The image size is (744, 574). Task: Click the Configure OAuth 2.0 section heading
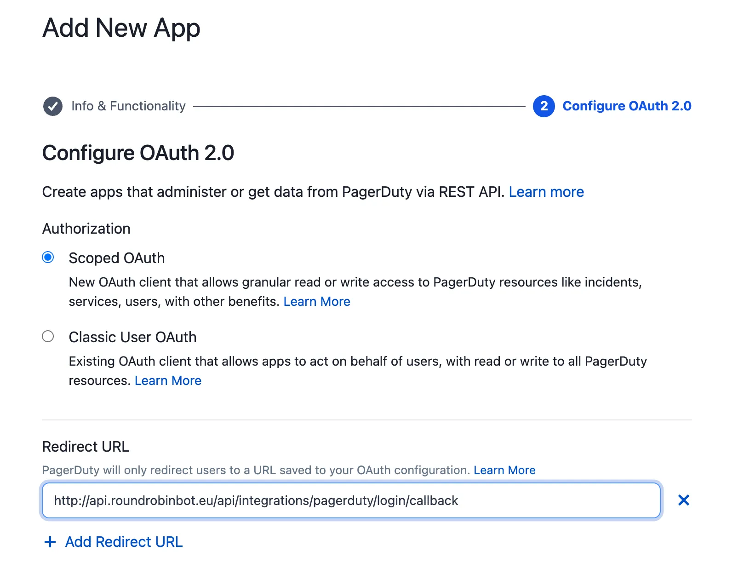pyautogui.click(x=138, y=153)
